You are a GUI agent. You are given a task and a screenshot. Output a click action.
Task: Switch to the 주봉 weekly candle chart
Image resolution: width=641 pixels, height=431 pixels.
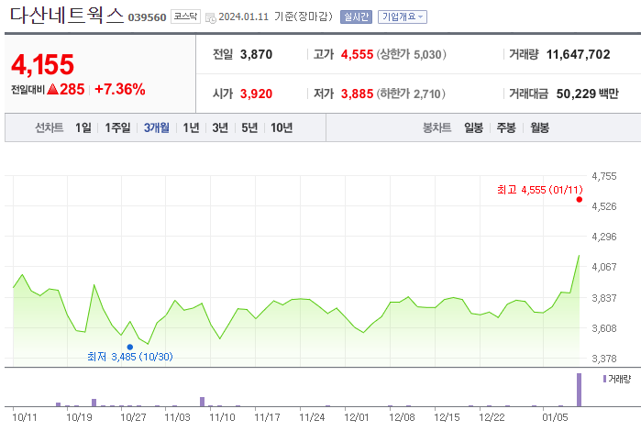click(x=506, y=128)
